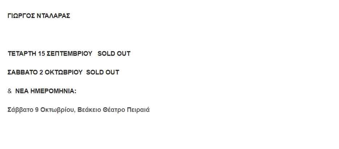This screenshot has height=149, width=339.
Task: Click the word Πειραιά
Action: click(138, 110)
